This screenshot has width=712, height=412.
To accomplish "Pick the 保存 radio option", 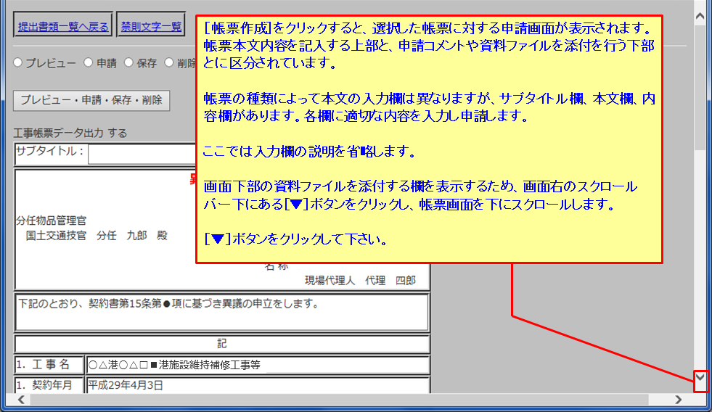I will click(128, 63).
